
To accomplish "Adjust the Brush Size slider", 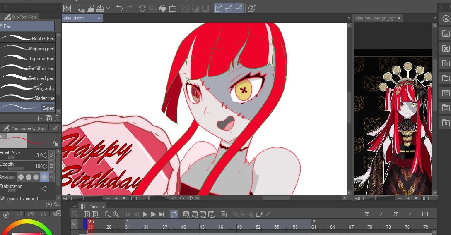I will (x=16, y=157).
